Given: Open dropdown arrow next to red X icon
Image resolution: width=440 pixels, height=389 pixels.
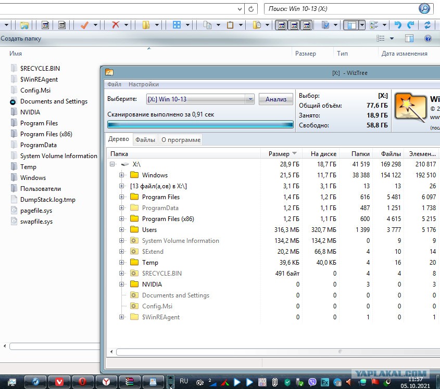Looking at the screenshot, I should coord(126,25).
